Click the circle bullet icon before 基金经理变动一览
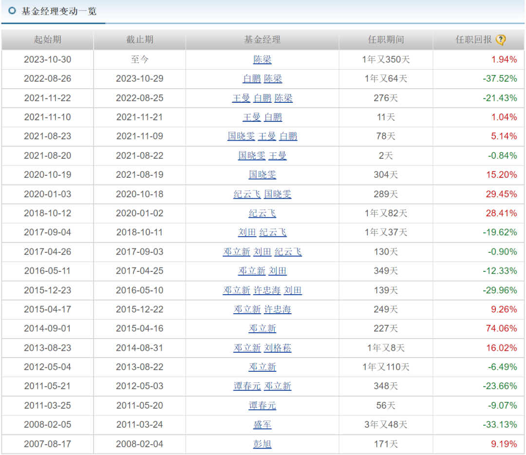526x455 pixels. (x=12, y=11)
